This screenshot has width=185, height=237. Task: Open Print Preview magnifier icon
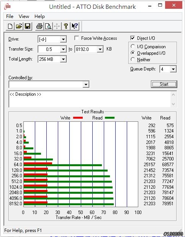click(48, 26)
